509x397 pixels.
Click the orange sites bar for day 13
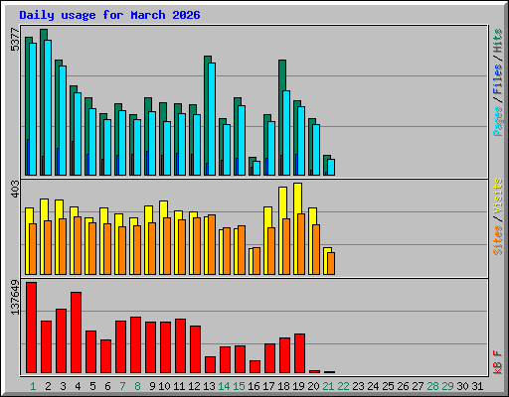pyautogui.click(x=212, y=245)
